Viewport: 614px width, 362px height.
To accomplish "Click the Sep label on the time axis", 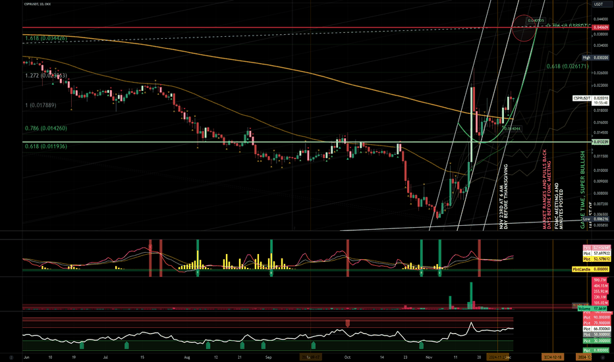I will coord(269,357).
